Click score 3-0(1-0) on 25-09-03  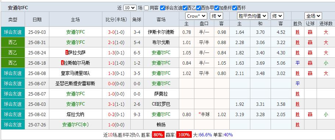[x=116, y=32]
